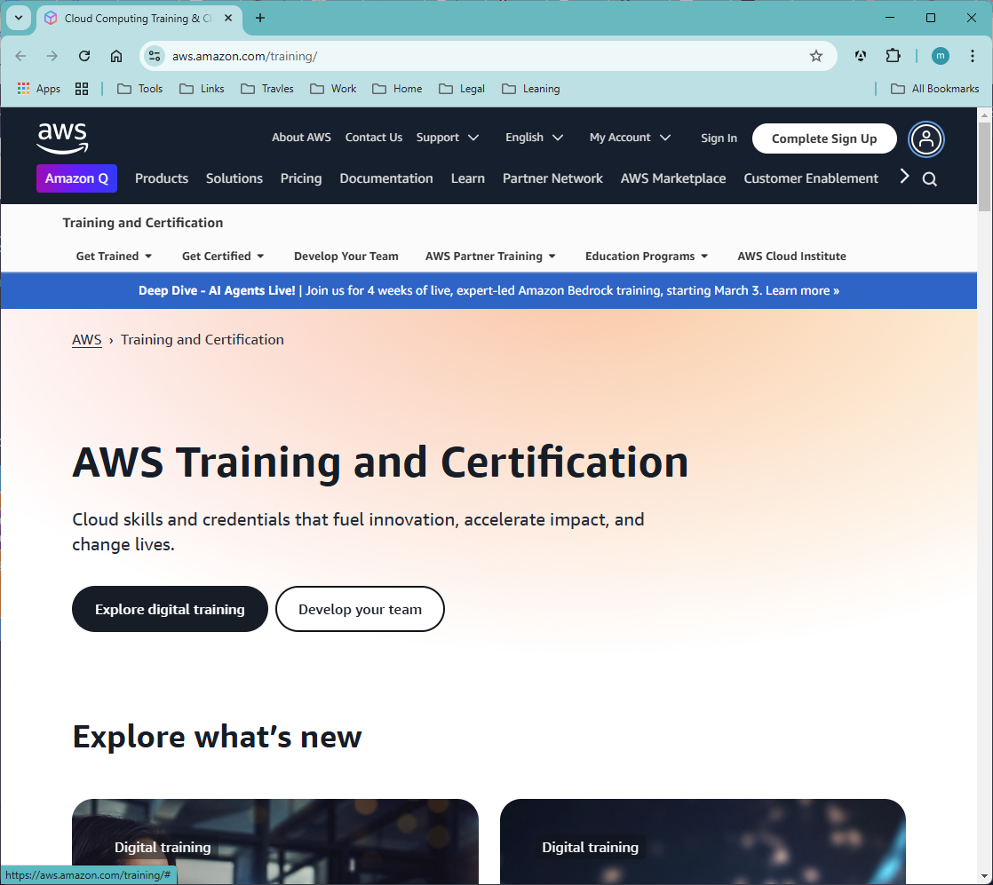This screenshot has width=993, height=885.
Task: Expand the Get Trained dropdown
Action: pyautogui.click(x=114, y=257)
